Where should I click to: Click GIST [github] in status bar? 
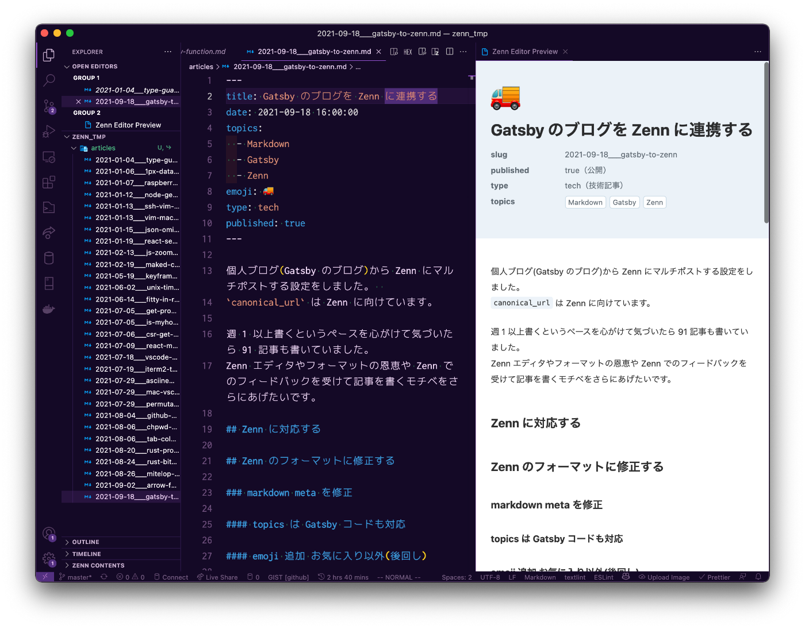pyautogui.click(x=288, y=577)
